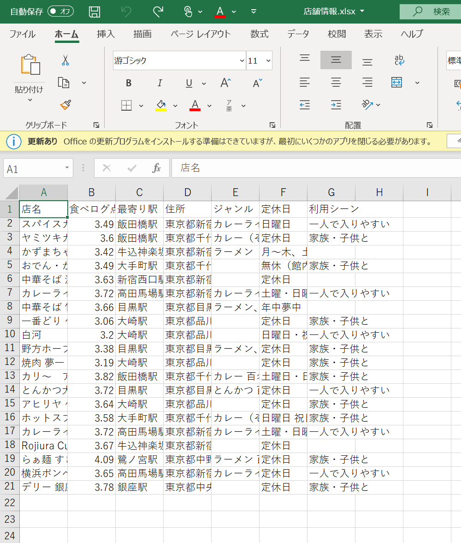Click the Redo arrow in title bar
Screen dimensions: 461x543
[x=158, y=12]
